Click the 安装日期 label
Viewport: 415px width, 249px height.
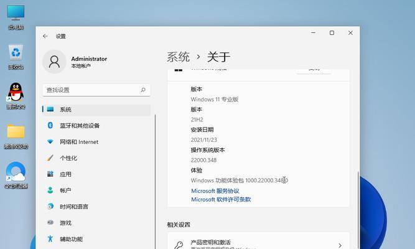202,129
